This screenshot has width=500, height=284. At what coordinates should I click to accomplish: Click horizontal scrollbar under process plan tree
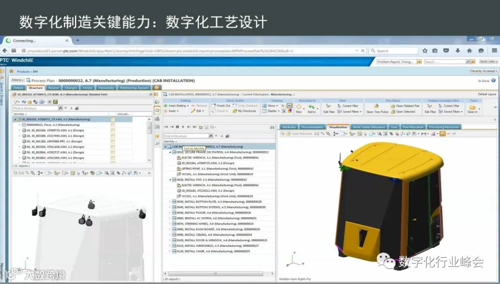(x=216, y=274)
